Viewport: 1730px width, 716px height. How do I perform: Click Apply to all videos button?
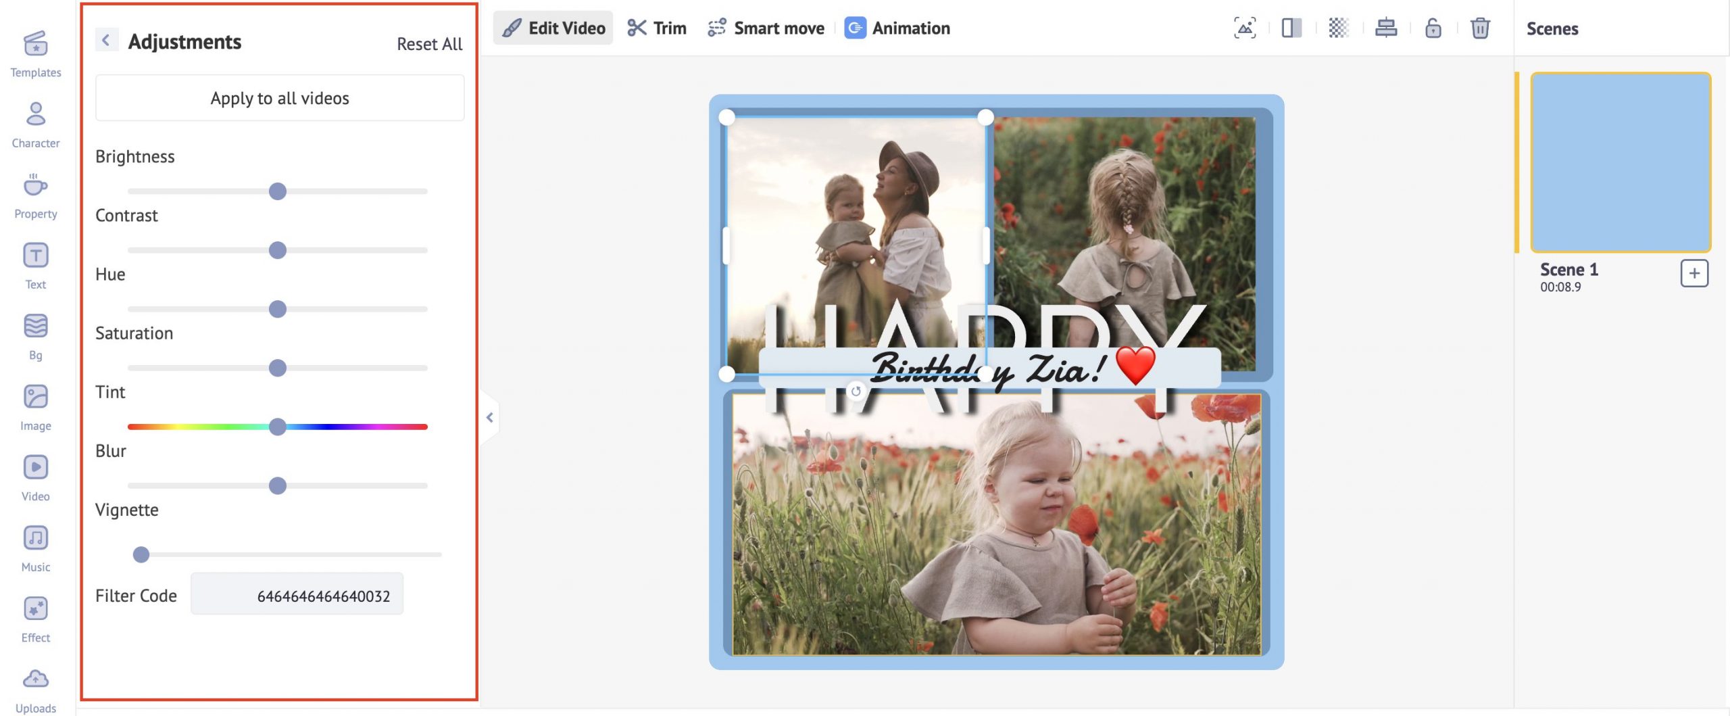tap(280, 98)
